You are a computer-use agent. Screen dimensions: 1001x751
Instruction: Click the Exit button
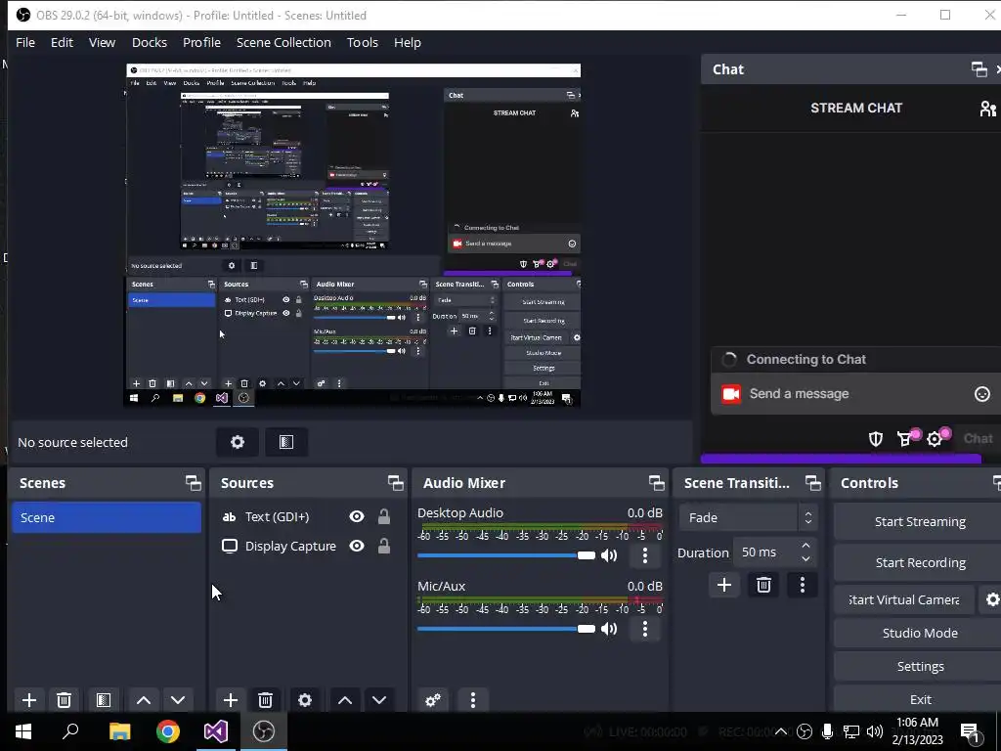919,699
